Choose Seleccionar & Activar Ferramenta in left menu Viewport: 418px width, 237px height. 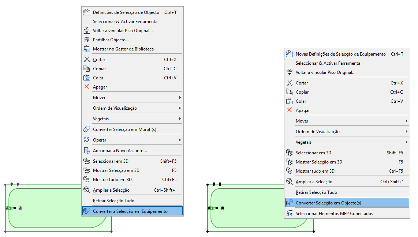(x=133, y=21)
